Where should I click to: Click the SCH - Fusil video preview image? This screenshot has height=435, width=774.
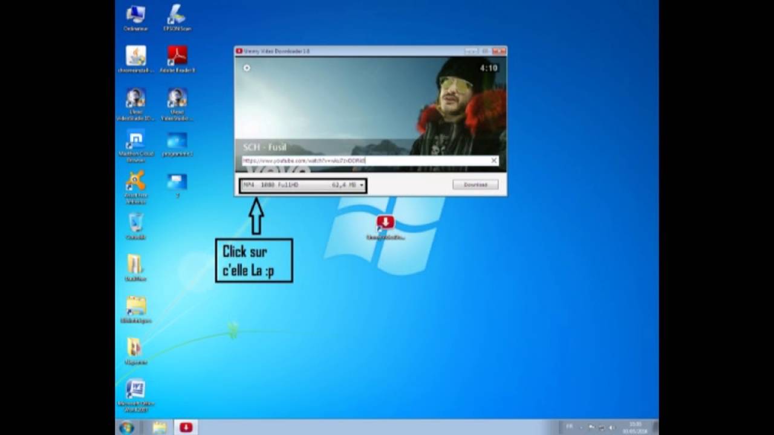click(x=370, y=114)
